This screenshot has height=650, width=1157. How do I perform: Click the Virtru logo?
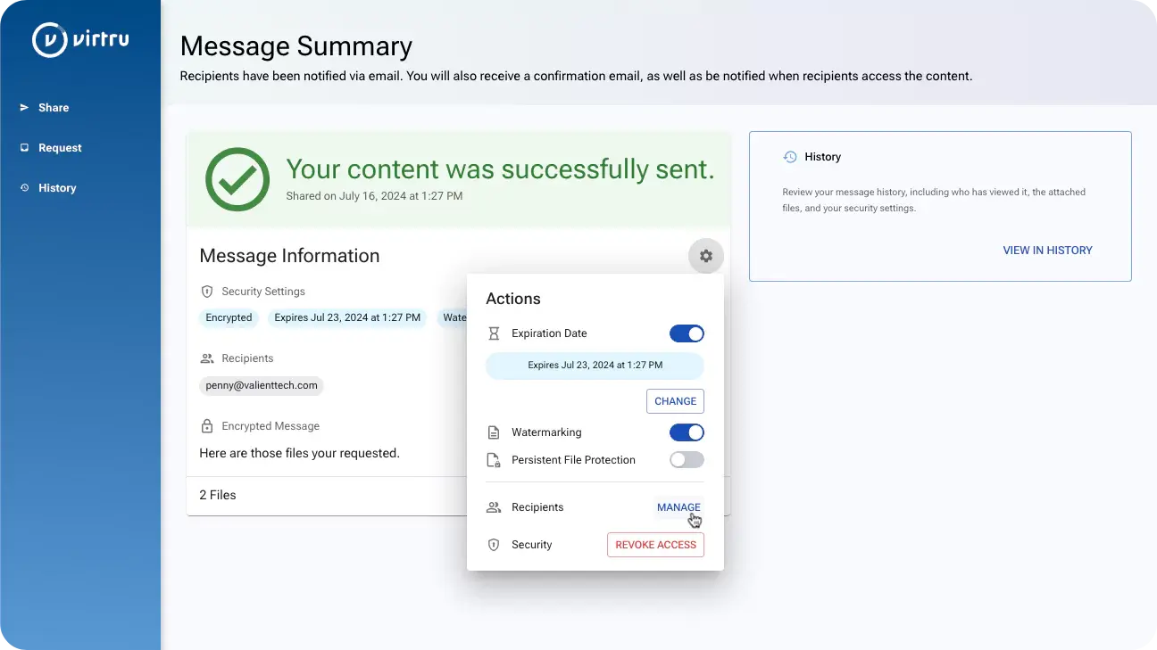80,39
